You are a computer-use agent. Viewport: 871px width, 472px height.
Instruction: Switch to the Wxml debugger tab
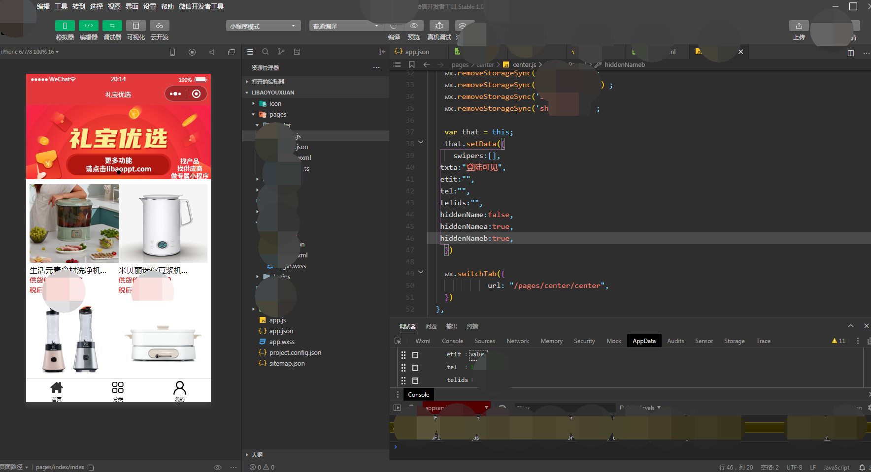(423, 341)
